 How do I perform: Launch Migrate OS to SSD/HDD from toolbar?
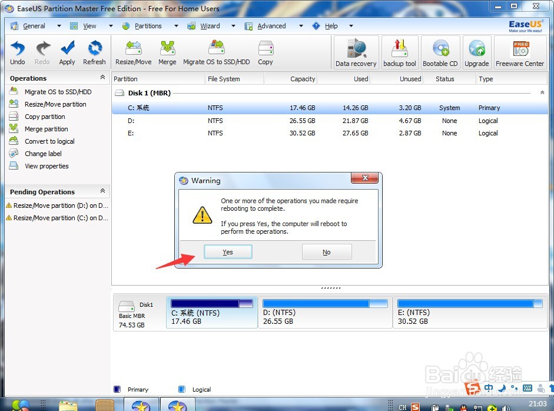coord(217,52)
